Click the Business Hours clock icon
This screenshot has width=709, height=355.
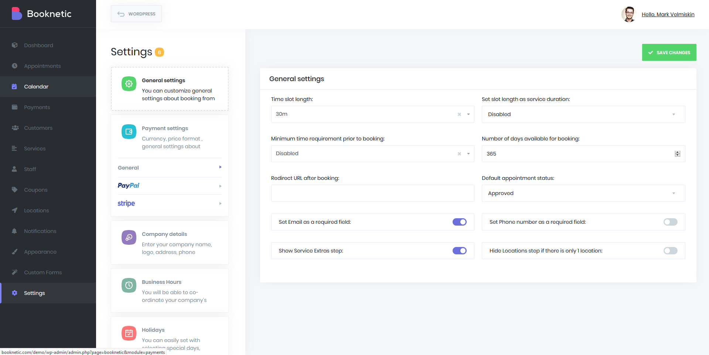point(129,285)
